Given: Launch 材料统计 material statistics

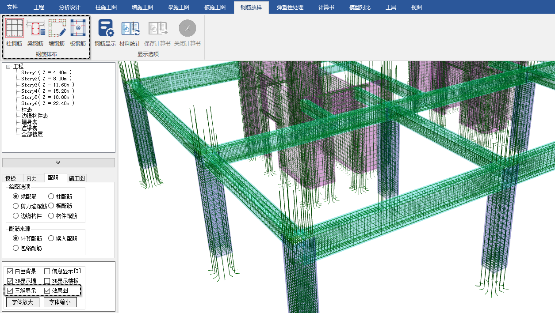Looking at the screenshot, I should tap(130, 28).
